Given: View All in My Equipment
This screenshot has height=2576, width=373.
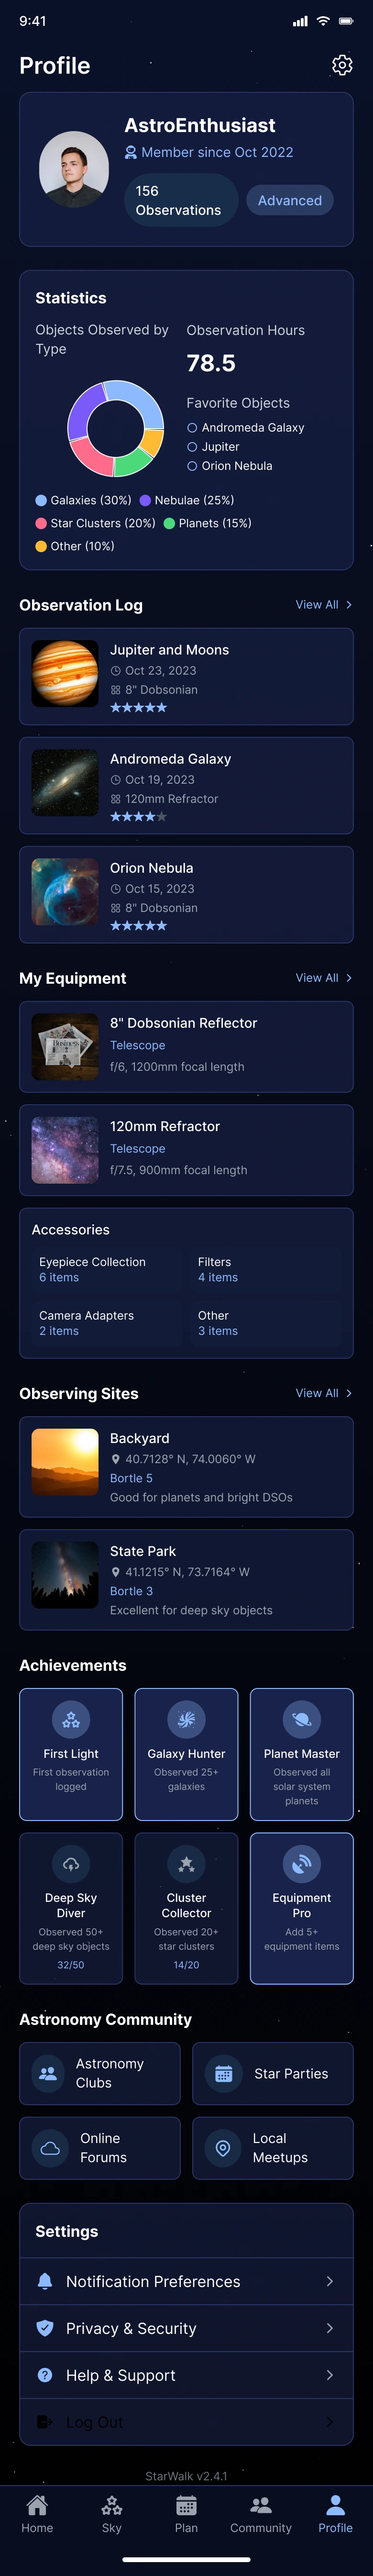Looking at the screenshot, I should (323, 978).
